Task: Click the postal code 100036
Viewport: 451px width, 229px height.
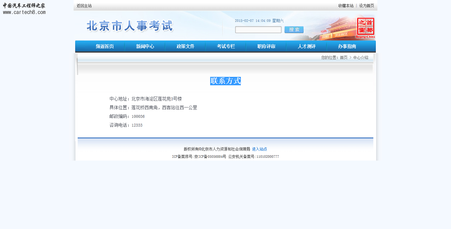Action: (x=138, y=117)
